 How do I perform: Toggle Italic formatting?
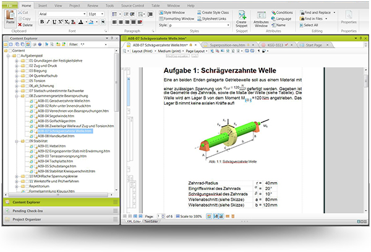click(48, 22)
